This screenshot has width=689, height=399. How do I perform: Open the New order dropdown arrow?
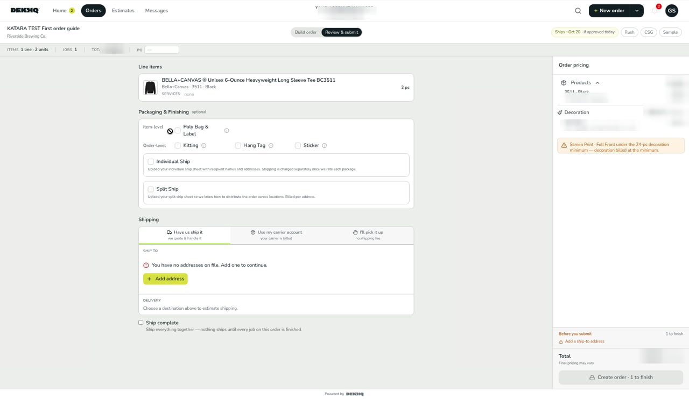(637, 11)
